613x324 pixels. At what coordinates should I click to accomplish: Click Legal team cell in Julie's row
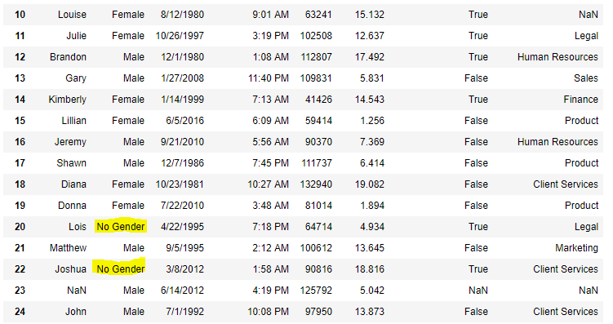tap(586, 36)
